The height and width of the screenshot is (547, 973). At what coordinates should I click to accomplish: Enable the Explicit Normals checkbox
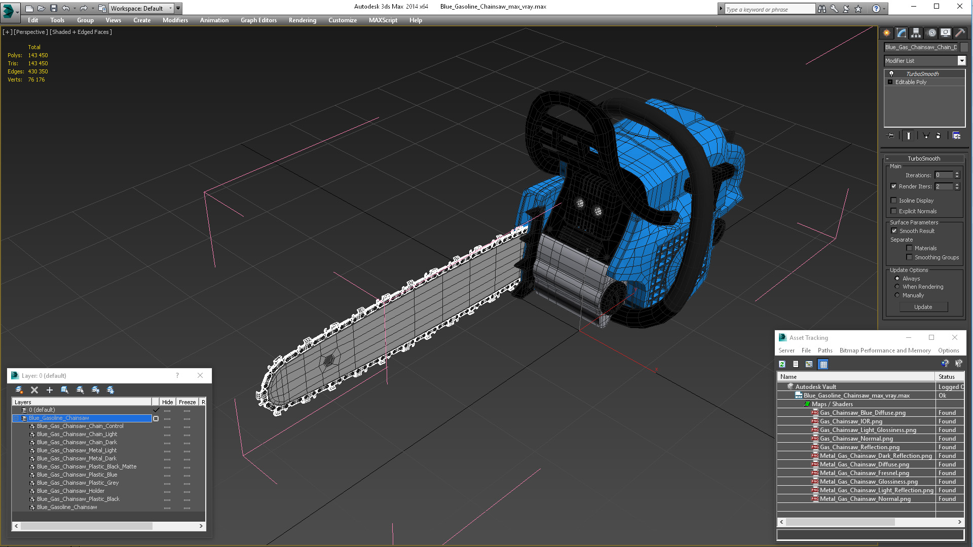894,211
